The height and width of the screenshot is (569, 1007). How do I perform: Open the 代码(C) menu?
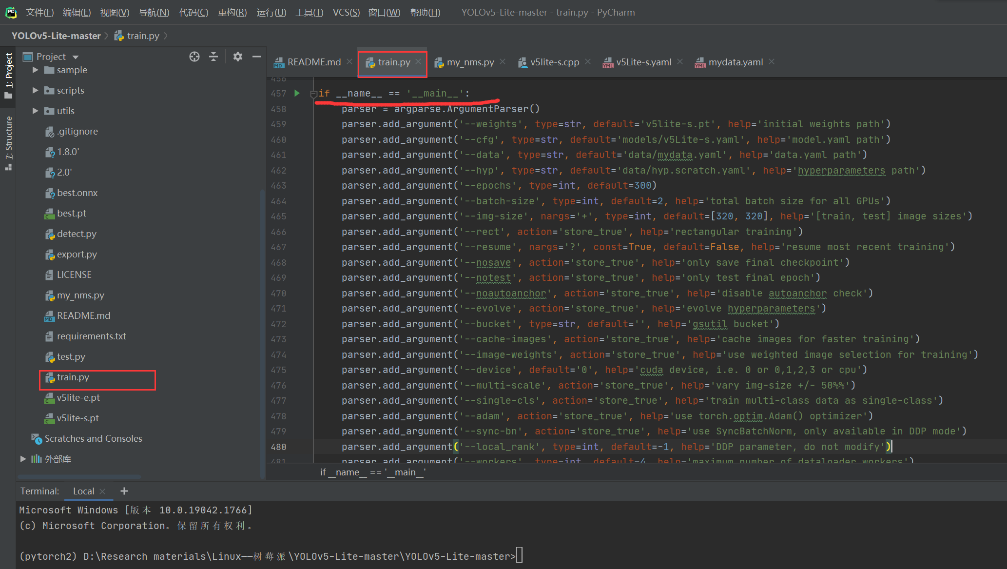click(194, 12)
